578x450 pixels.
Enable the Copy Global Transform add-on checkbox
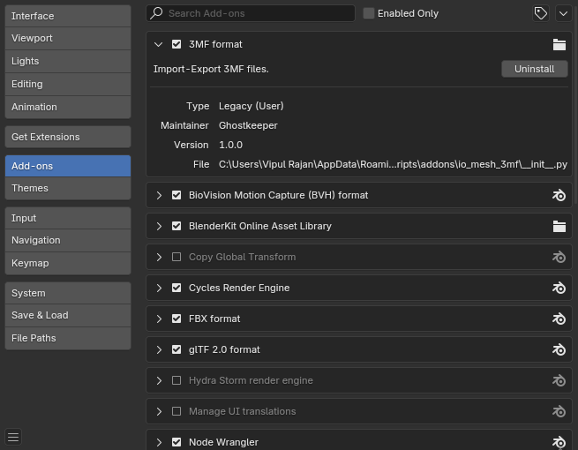point(176,257)
